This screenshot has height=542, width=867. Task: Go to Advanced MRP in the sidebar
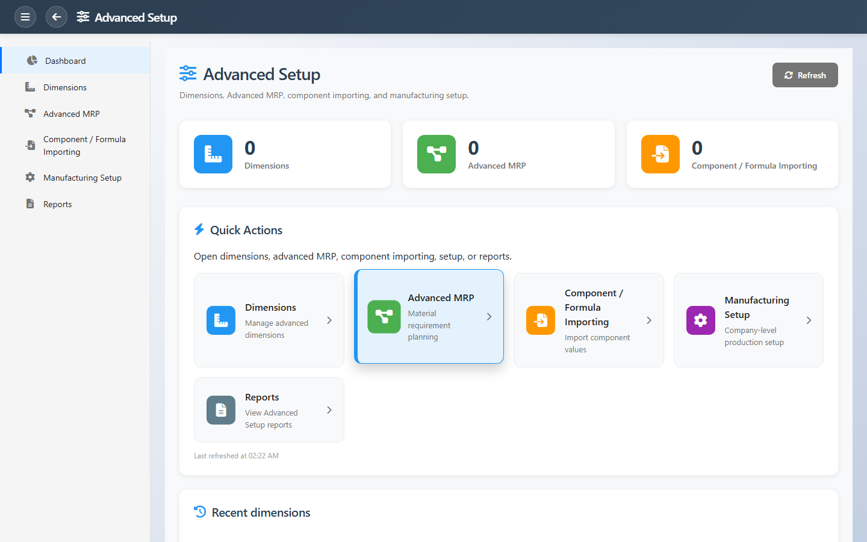pos(71,114)
